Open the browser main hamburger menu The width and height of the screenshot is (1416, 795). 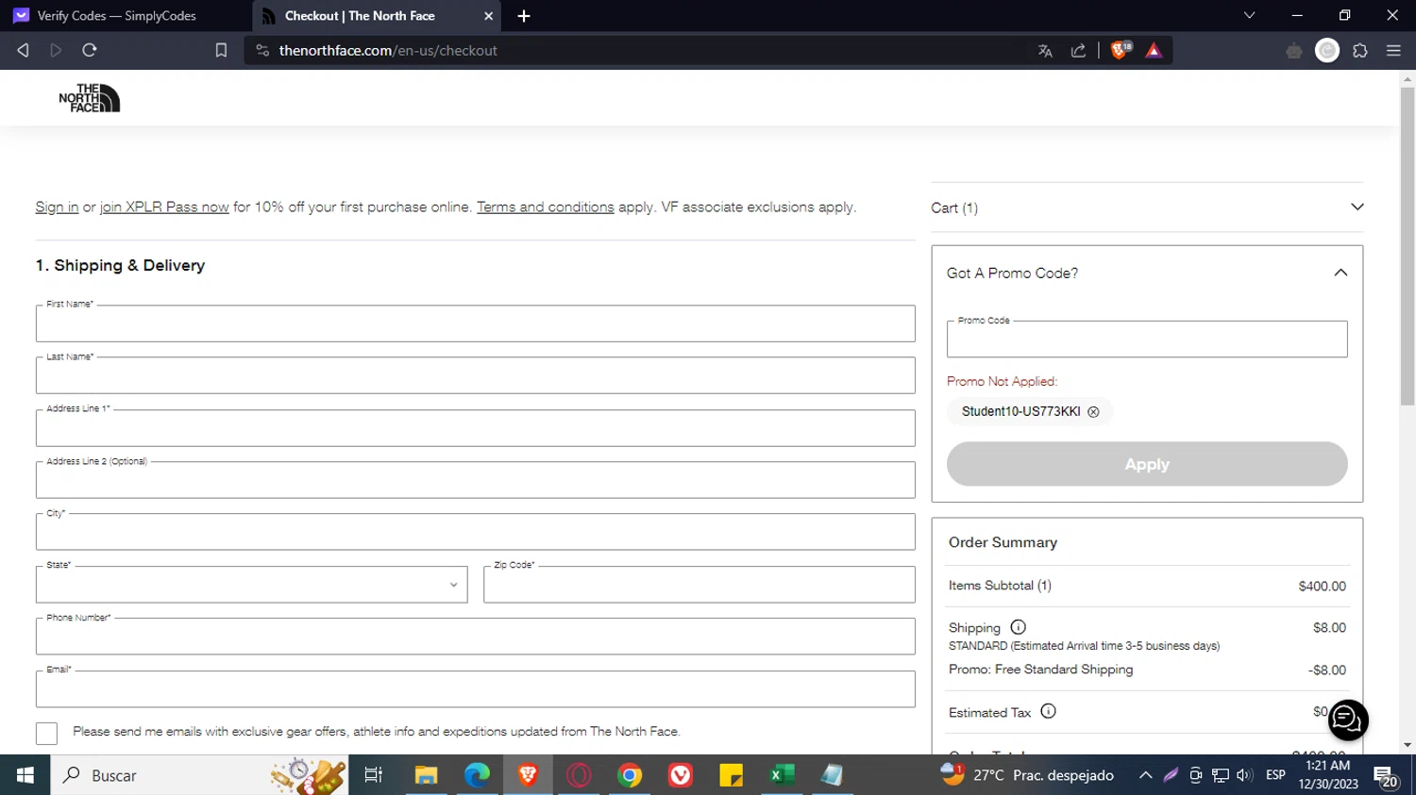click(1393, 51)
